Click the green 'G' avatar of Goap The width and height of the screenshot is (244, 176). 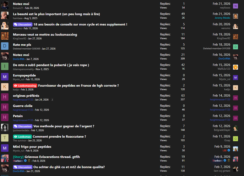click(x=236, y=139)
